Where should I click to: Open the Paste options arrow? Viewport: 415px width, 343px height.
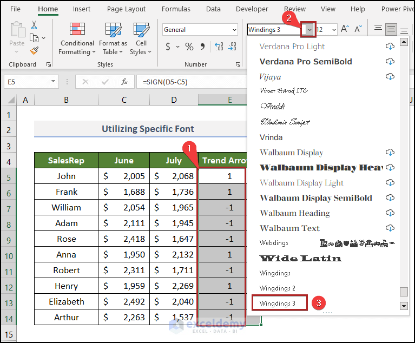tap(16, 51)
